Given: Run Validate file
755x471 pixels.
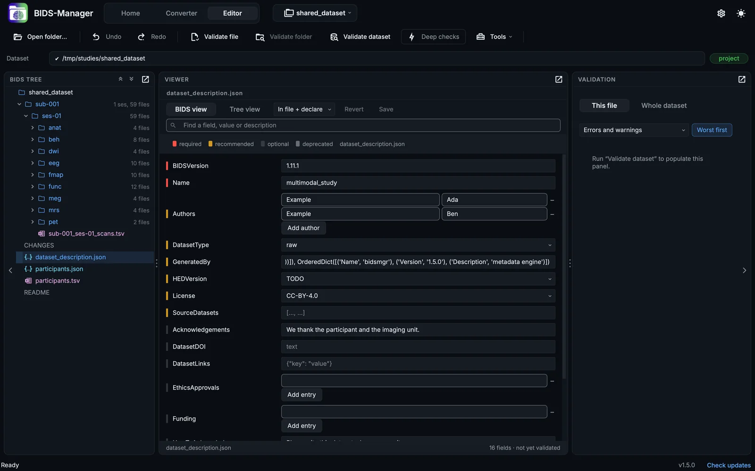Looking at the screenshot, I should 215,37.
